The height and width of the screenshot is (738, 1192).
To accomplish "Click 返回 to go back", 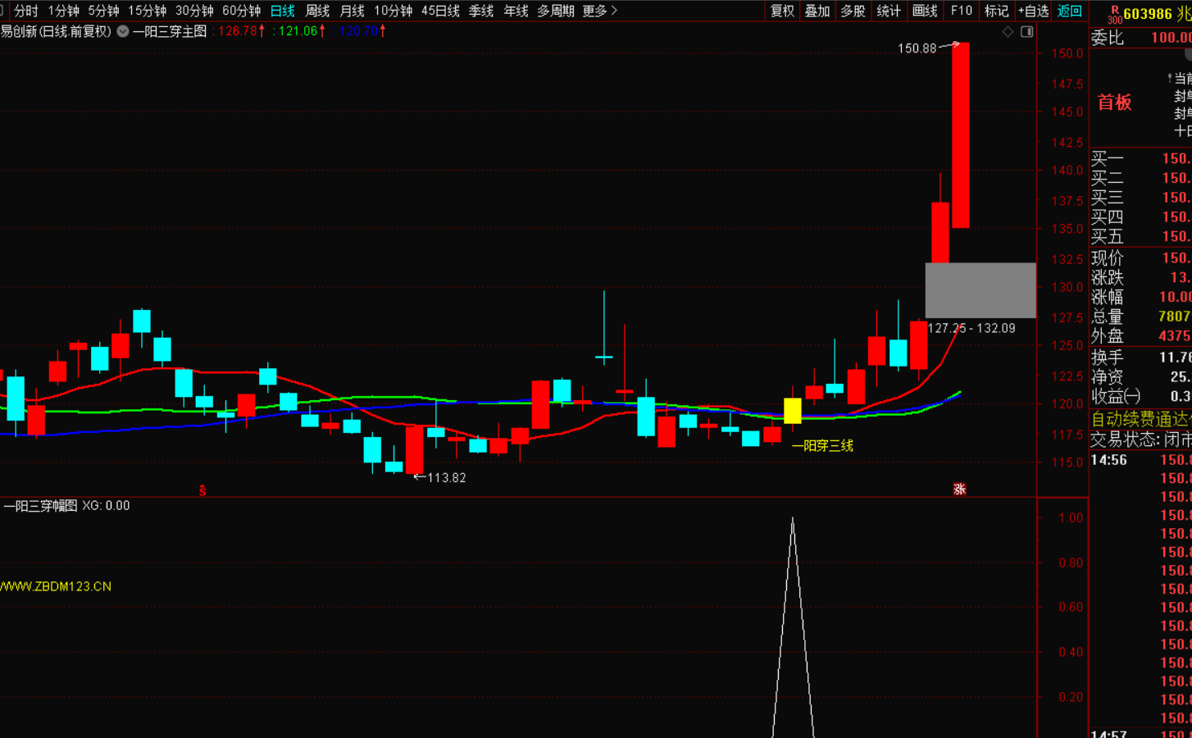I will [x=1069, y=11].
